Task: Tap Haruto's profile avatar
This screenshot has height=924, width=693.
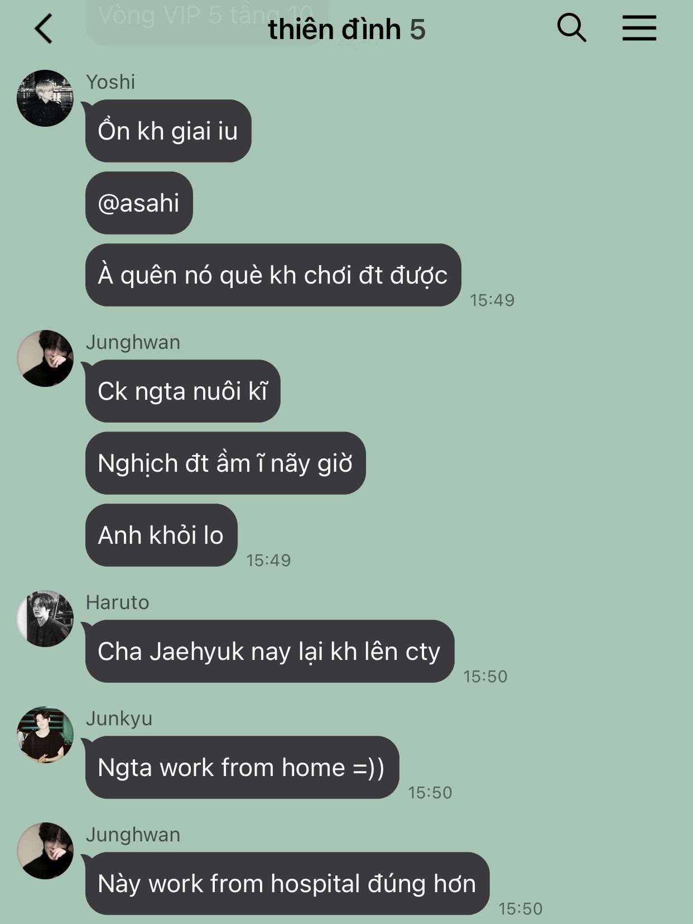Action: click(x=45, y=619)
